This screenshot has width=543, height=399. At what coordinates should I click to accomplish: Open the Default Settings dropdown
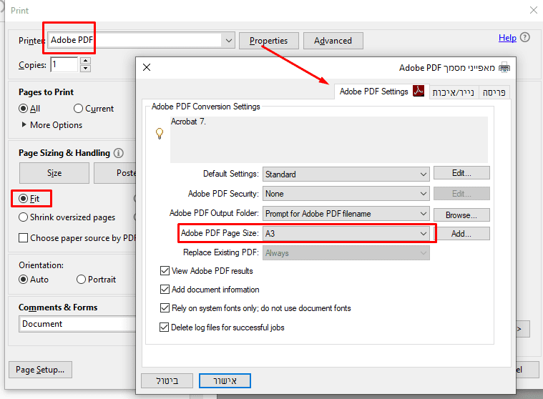click(346, 174)
